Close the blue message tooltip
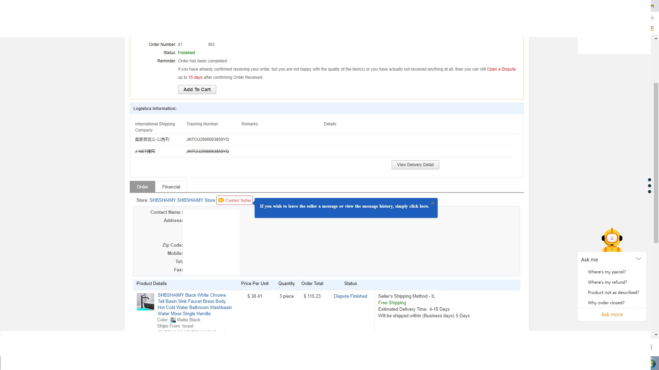 (x=432, y=203)
